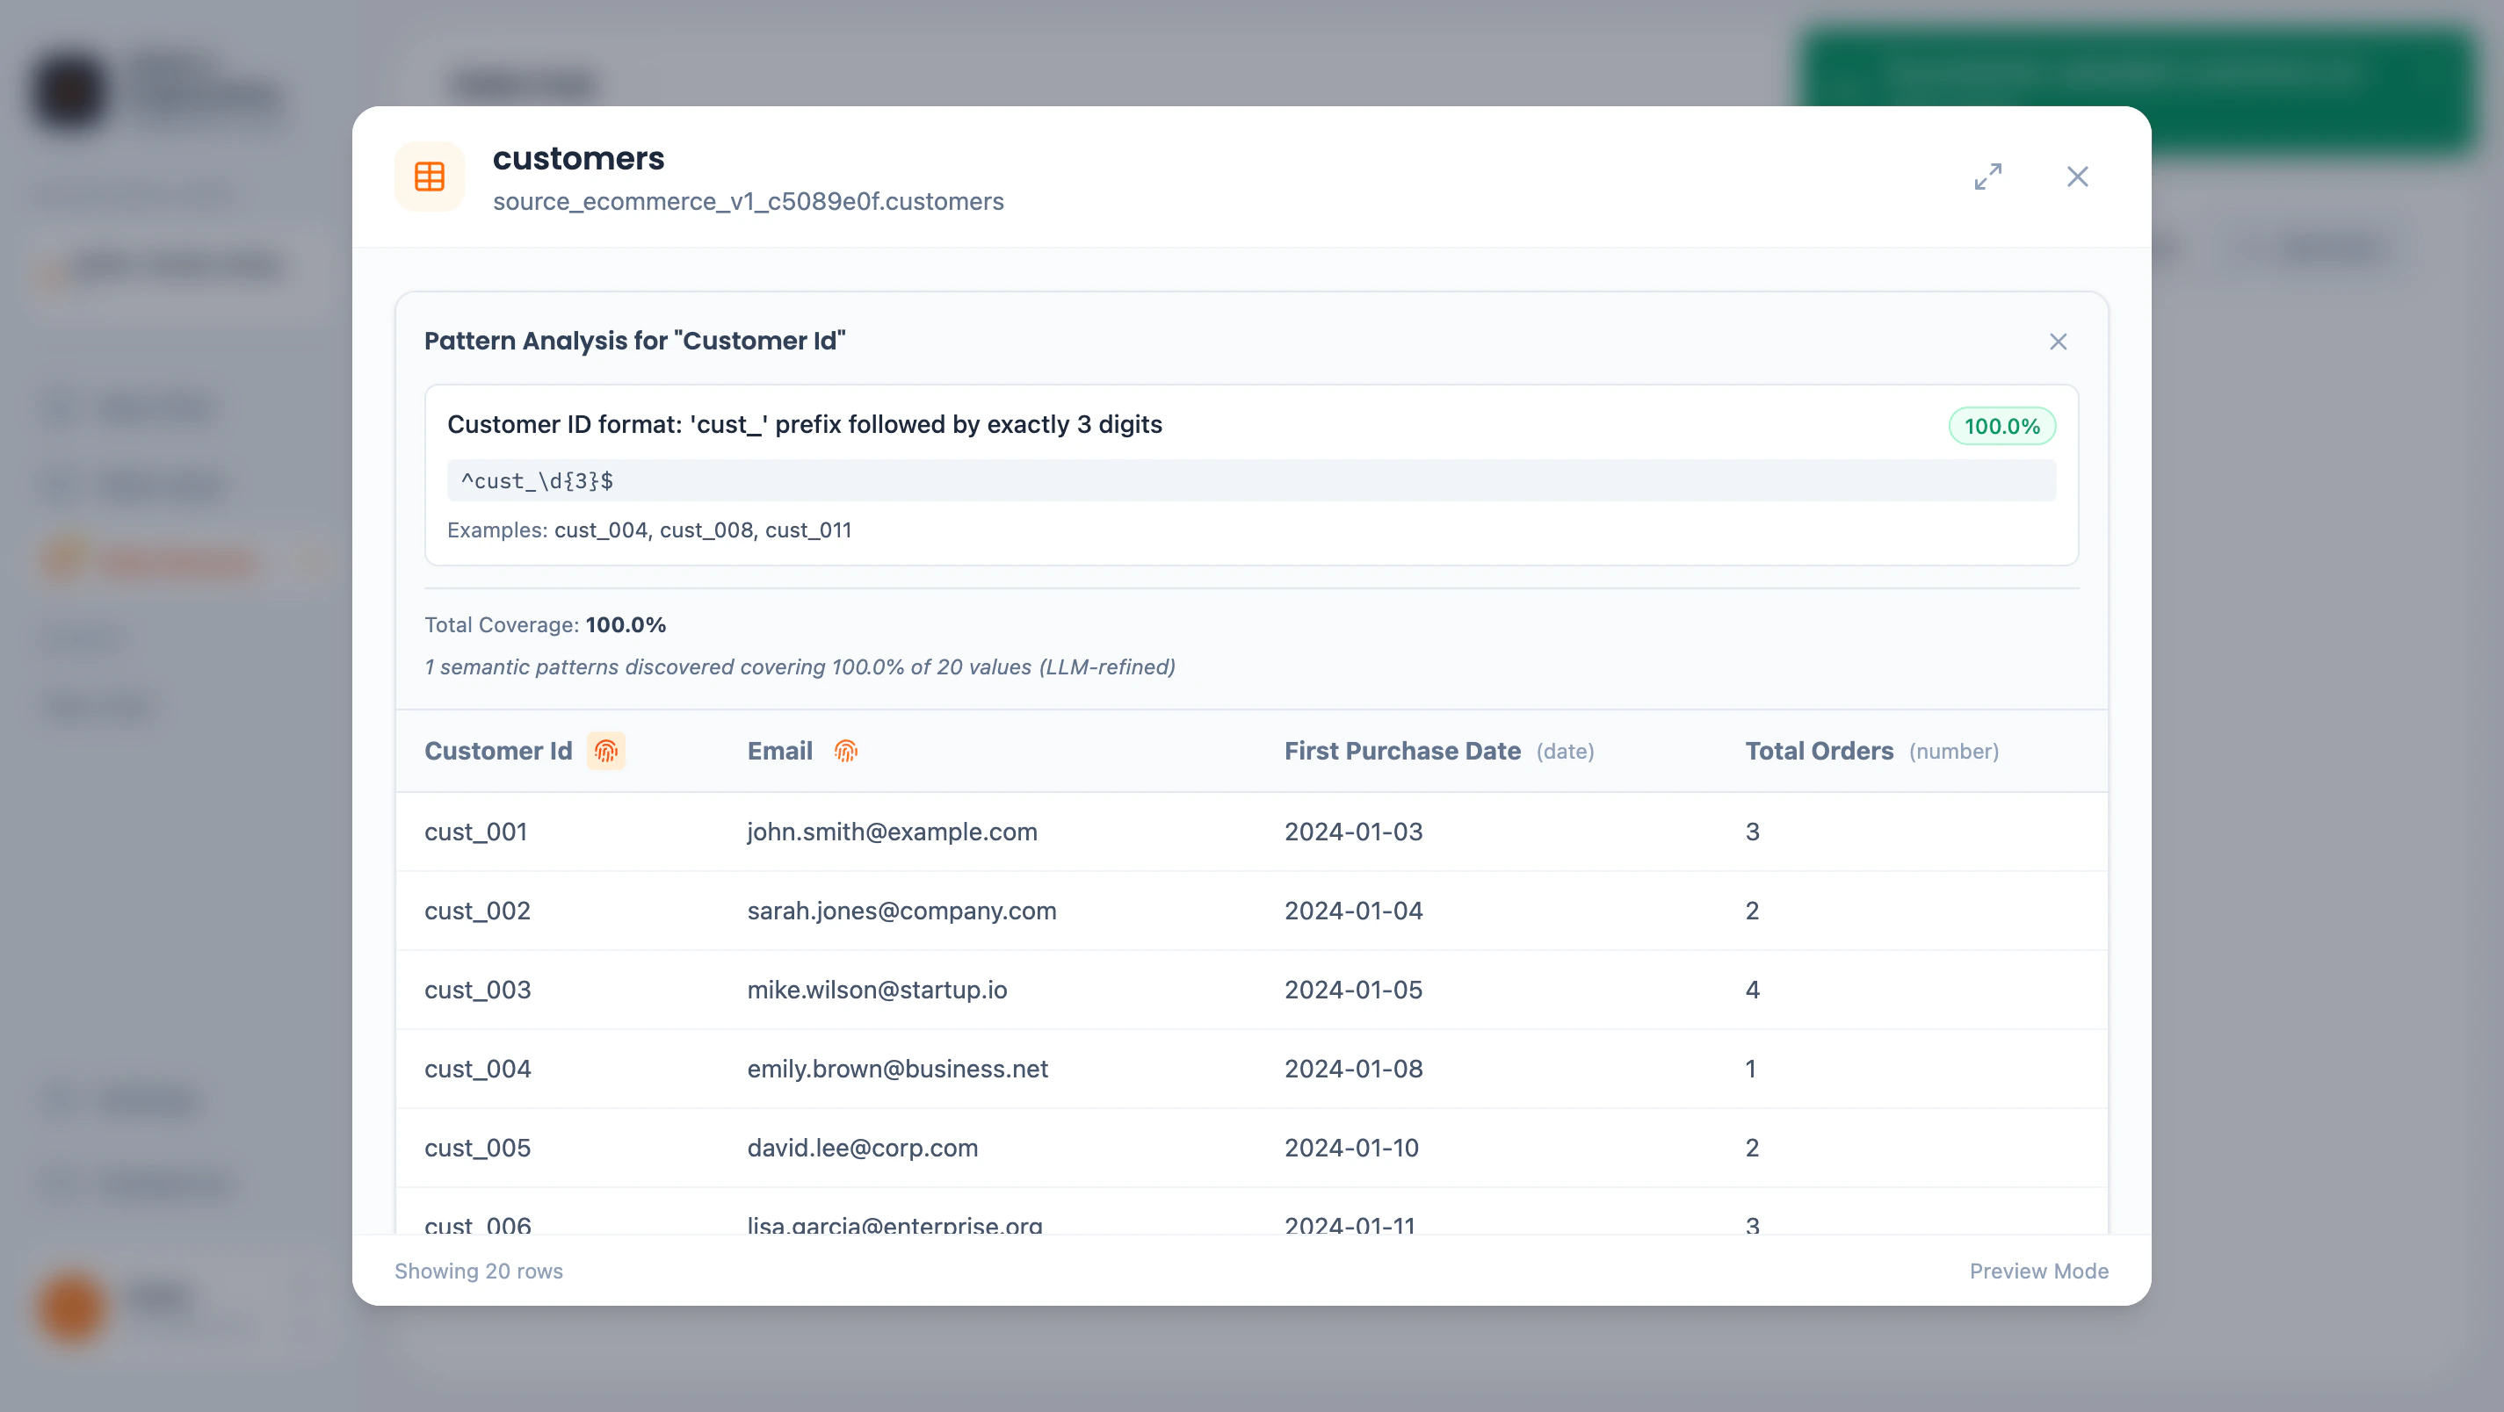
Task: Click the 2024-01-05 date cell
Action: coord(1353,990)
